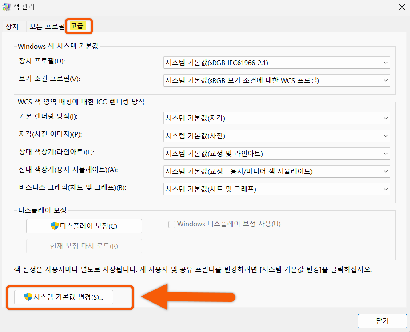Image resolution: width=410 pixels, height=332 pixels.
Task: Click the color palette icon in the title bar
Action: coord(6,7)
